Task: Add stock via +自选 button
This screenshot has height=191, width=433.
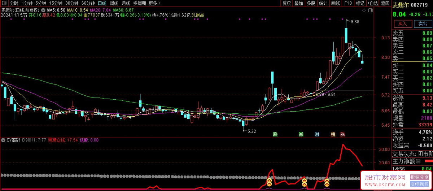Action: coord(373,3)
